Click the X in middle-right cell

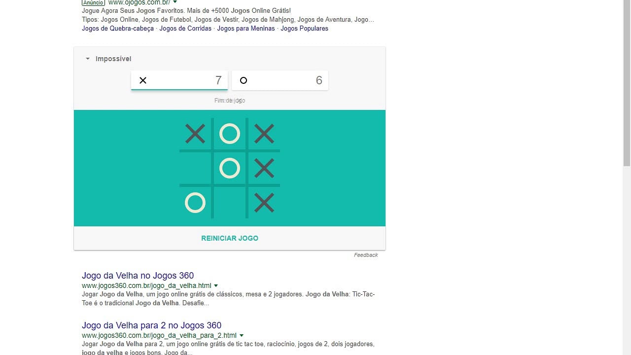pos(264,168)
